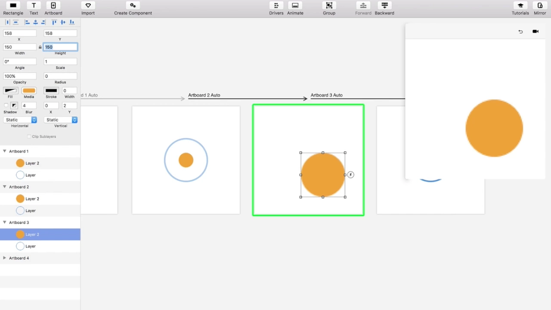The image size is (551, 310).
Task: Collapse Artboard 1 in layer list
Action: coord(4,151)
